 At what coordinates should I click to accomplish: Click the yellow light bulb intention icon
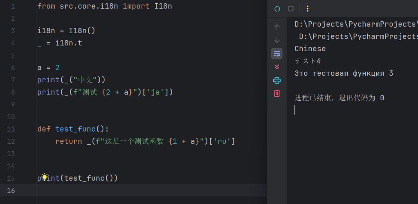pos(45,177)
